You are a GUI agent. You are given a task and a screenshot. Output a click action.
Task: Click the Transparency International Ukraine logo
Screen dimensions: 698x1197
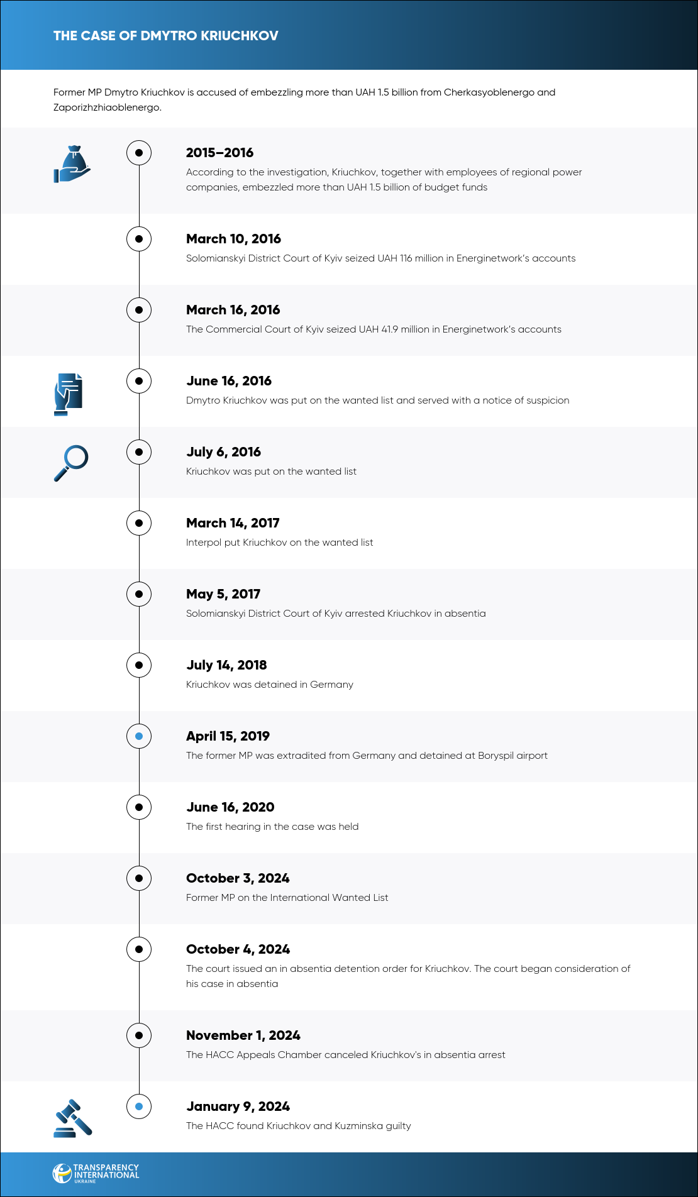point(96,1173)
